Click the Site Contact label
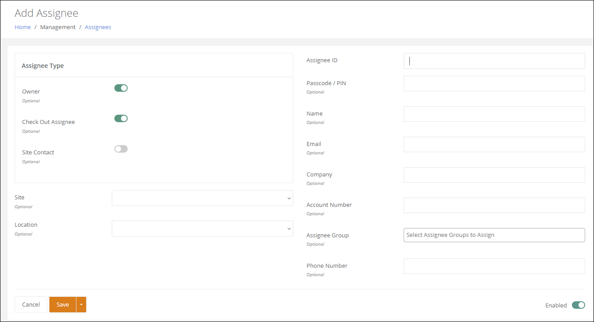The height and width of the screenshot is (322, 594). pos(38,152)
